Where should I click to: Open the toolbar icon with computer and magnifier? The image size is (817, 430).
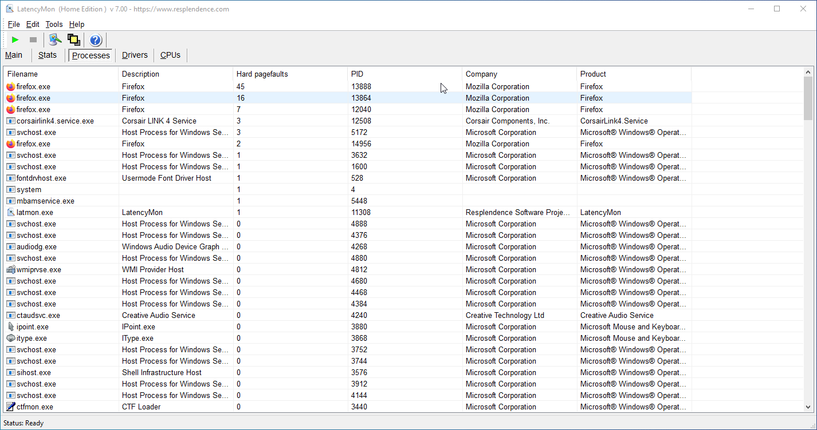click(x=55, y=40)
